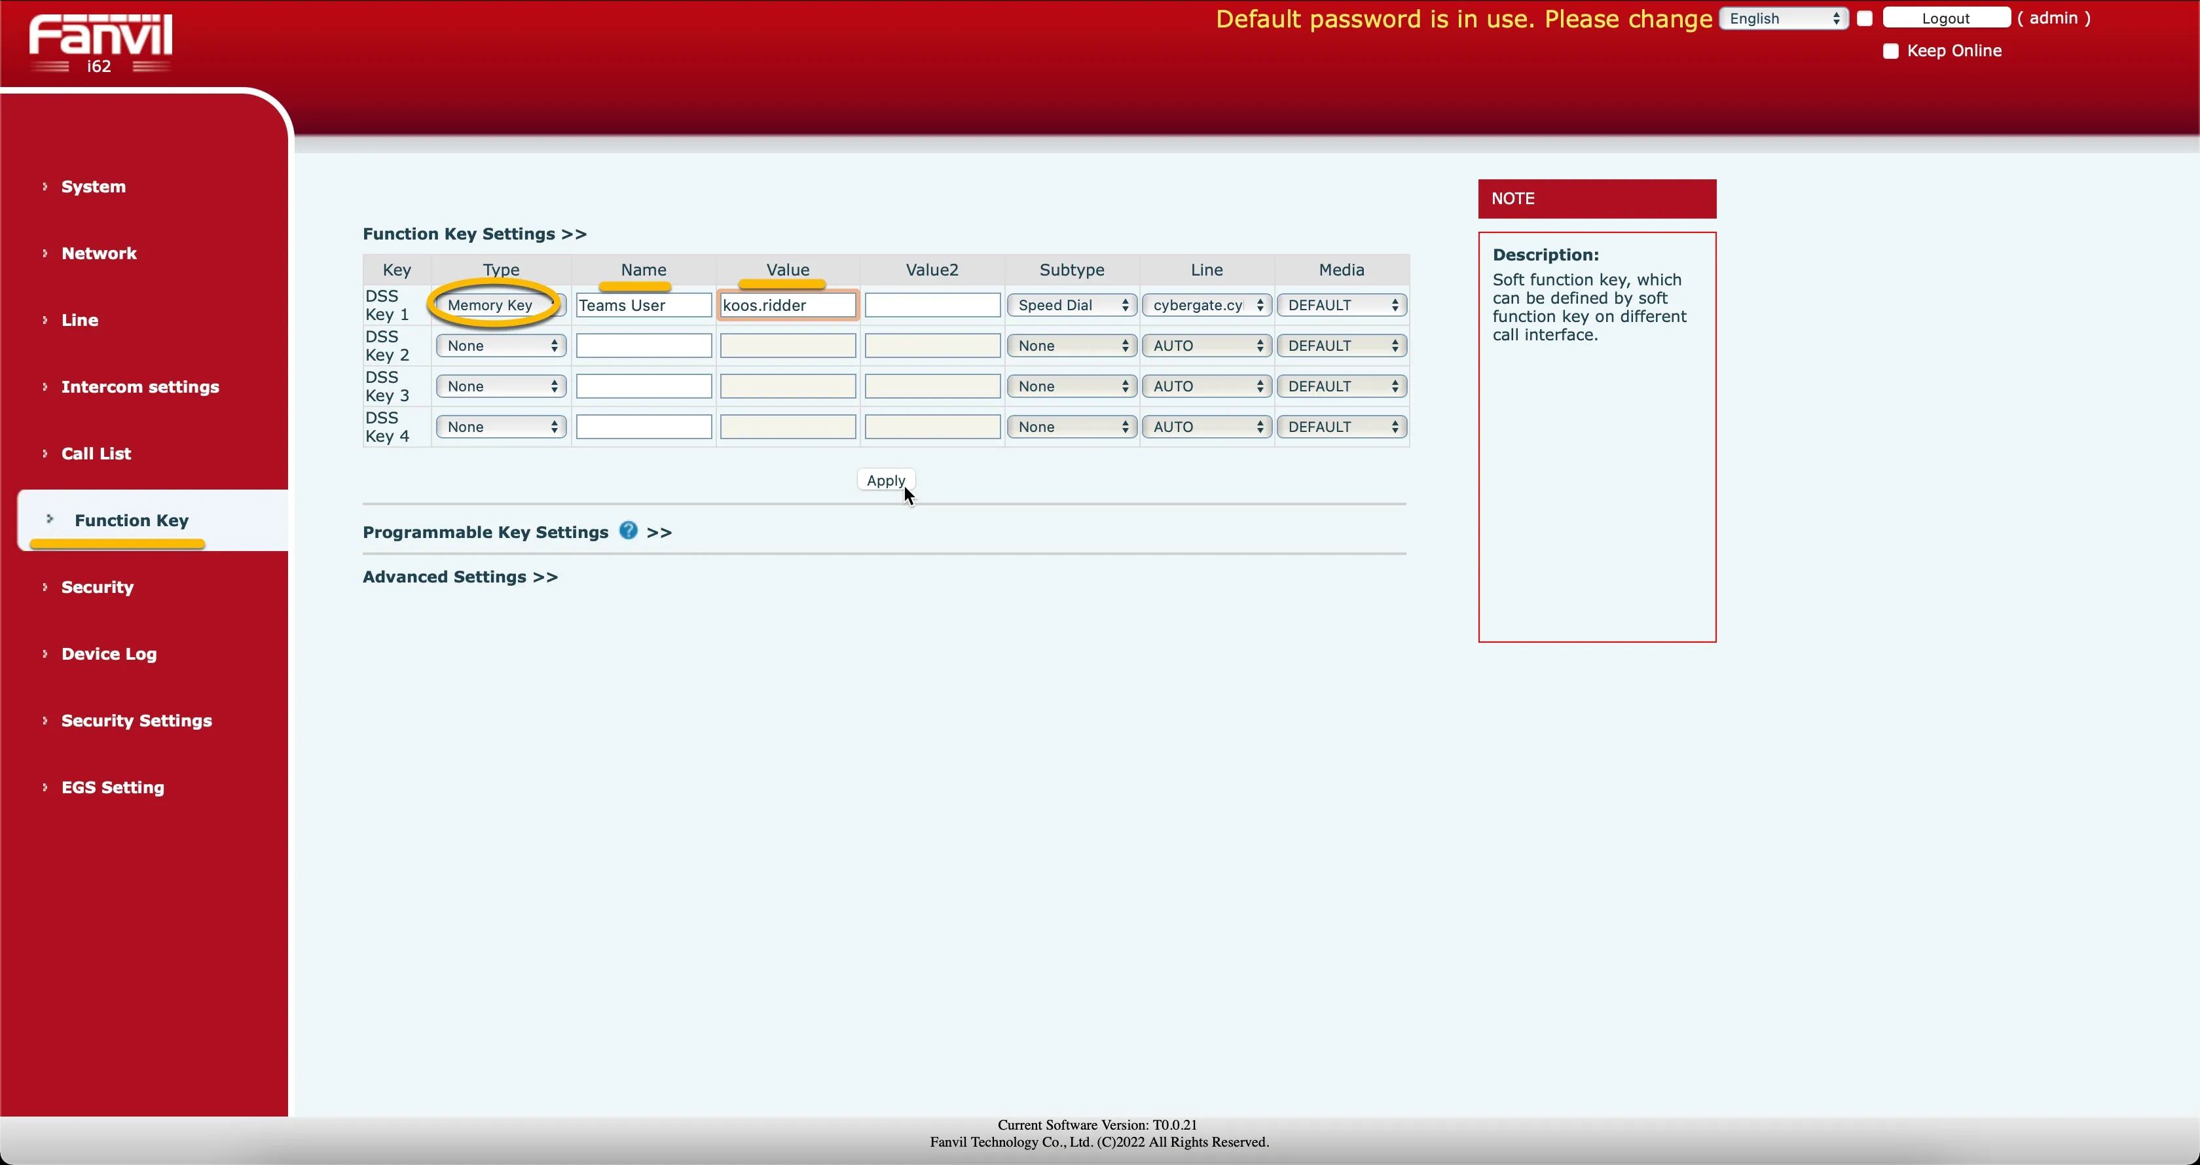Open the DSS Key 4 Subtype dropdown
Viewport: 2200px width, 1165px height.
(x=1072, y=427)
